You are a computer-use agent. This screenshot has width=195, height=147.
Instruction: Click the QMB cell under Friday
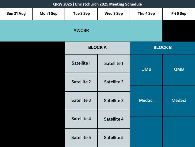[179, 70]
